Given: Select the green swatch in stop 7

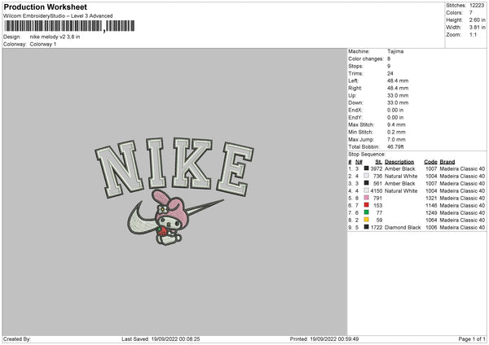Looking at the screenshot, I should coord(367,212).
